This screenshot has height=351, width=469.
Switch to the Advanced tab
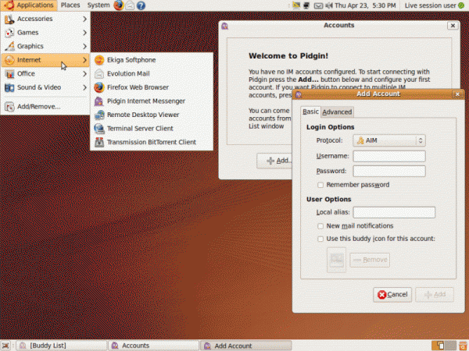(x=337, y=112)
